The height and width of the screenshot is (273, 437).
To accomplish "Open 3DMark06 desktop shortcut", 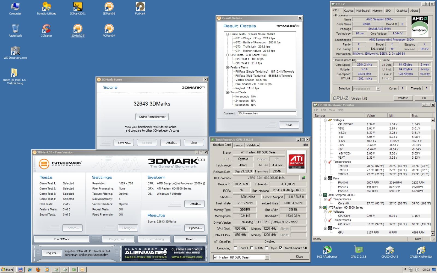I will click(109, 8).
